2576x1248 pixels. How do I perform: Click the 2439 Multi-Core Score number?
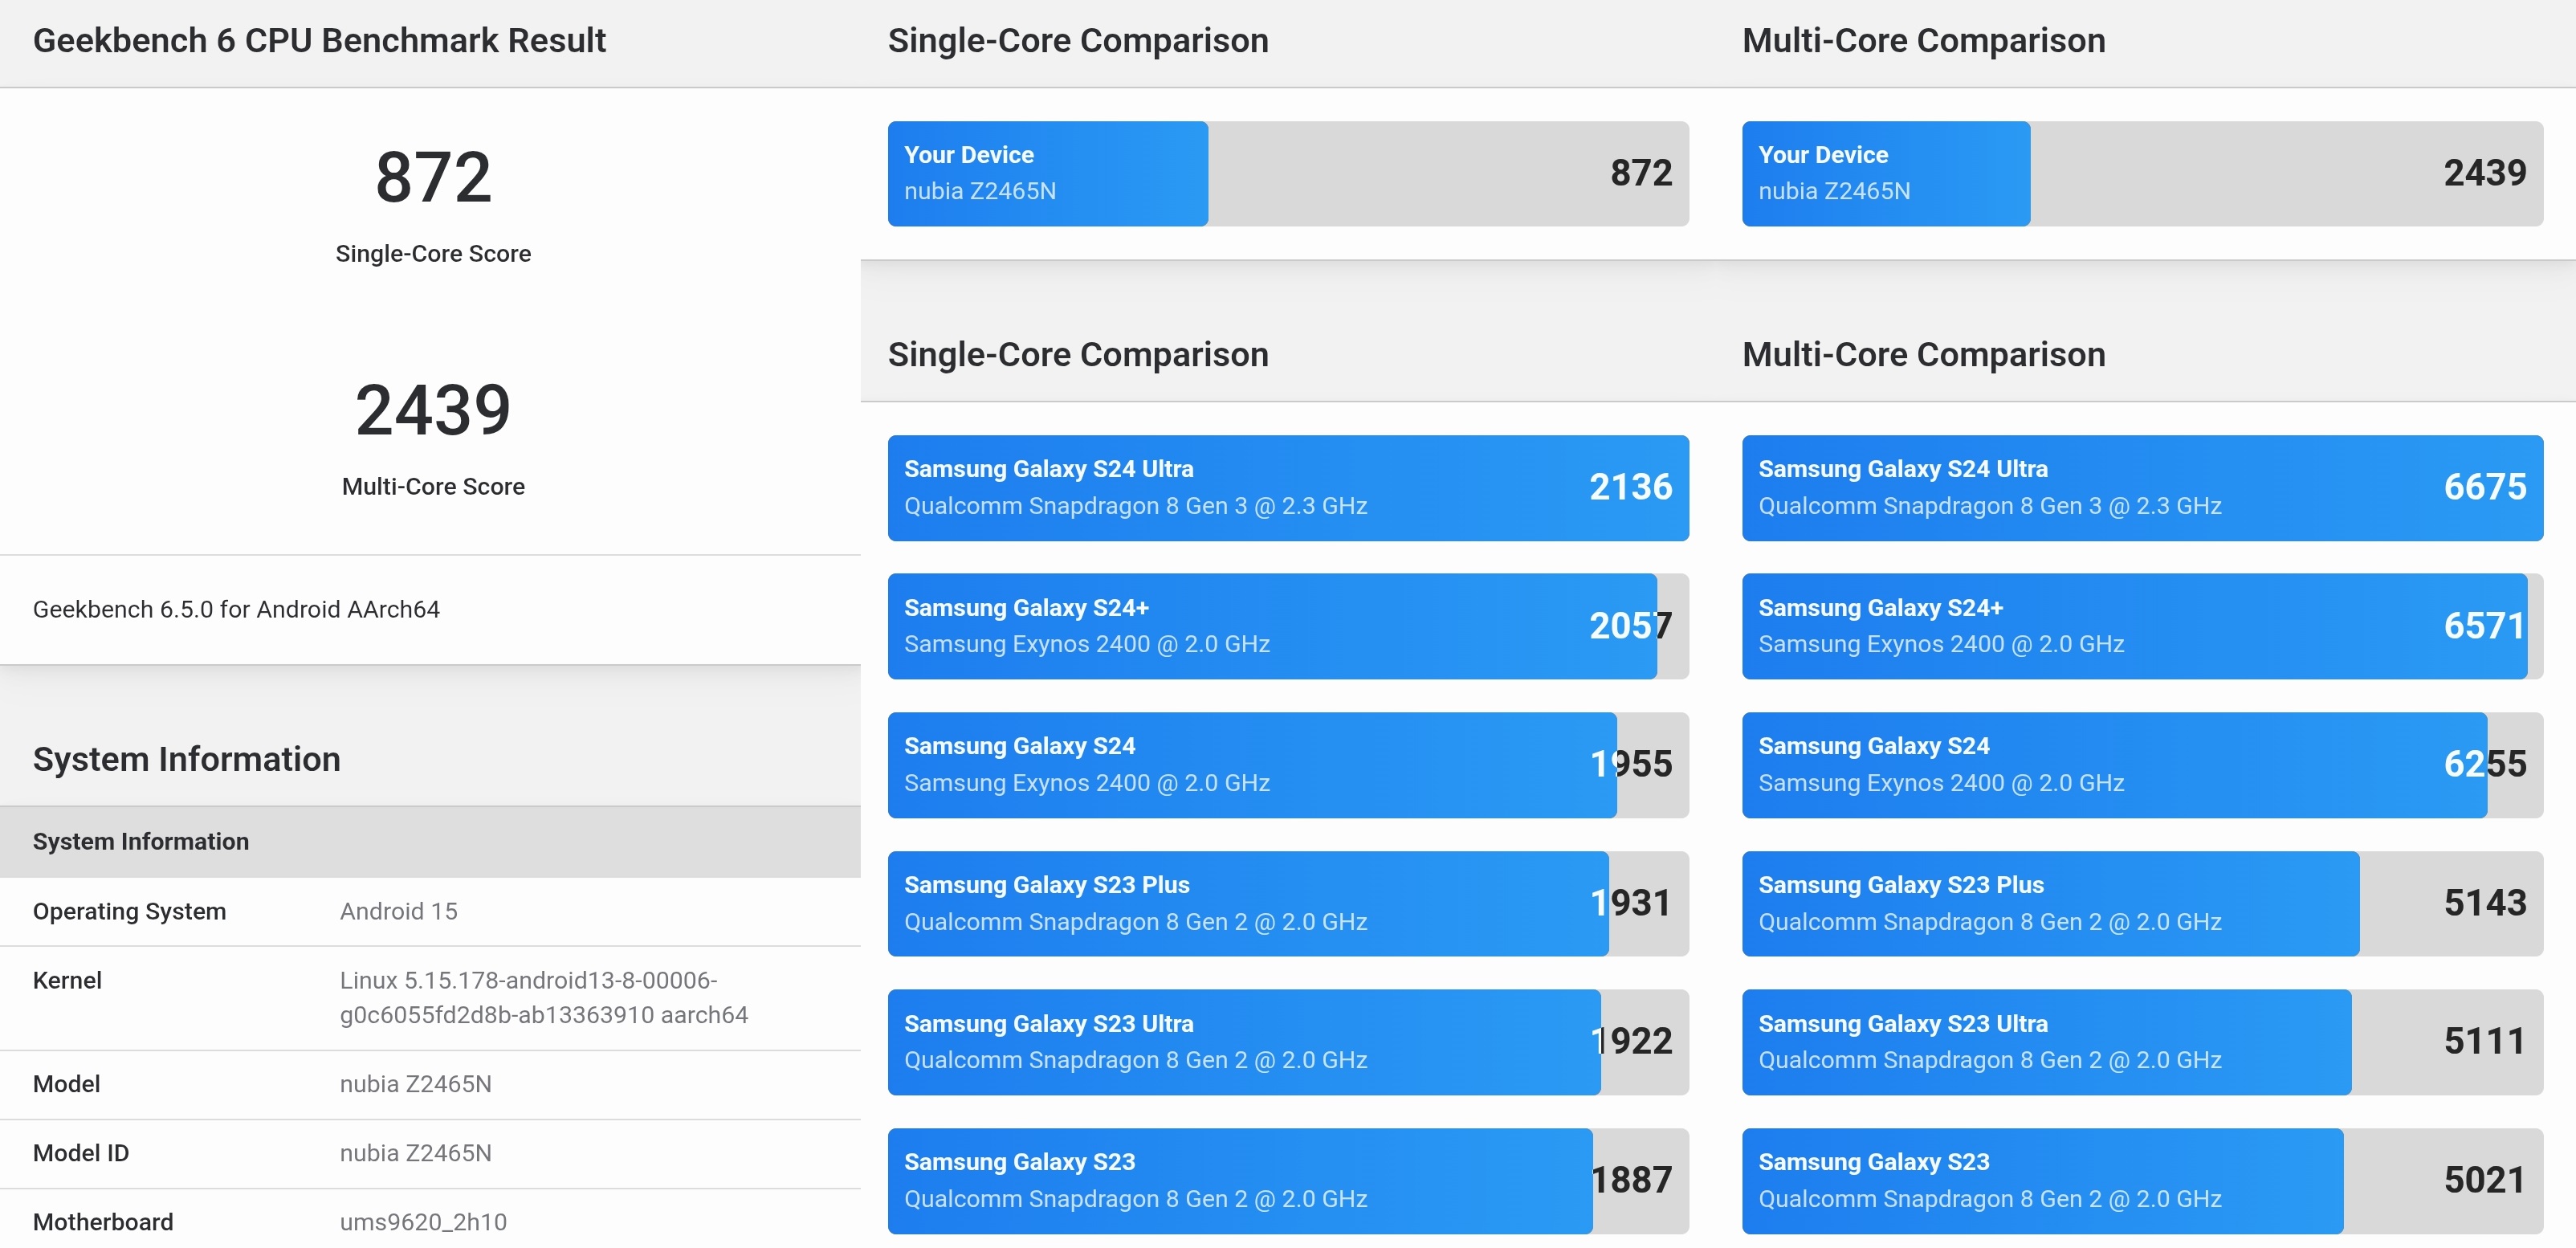(x=433, y=410)
